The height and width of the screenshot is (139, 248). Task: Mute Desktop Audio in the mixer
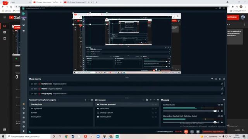coord(219,111)
